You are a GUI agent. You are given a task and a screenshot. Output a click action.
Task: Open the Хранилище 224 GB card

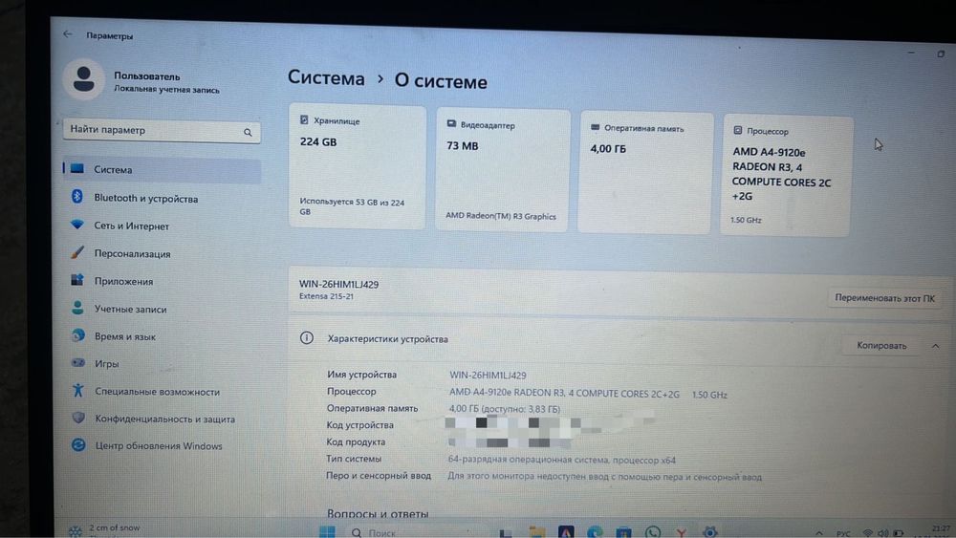(x=358, y=167)
